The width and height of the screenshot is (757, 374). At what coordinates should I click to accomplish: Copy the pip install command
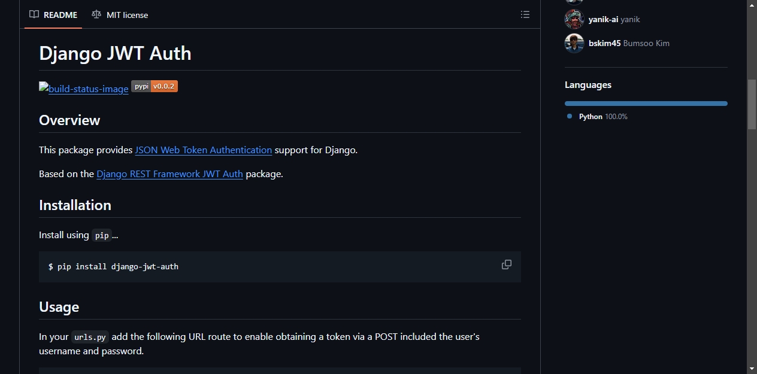(x=507, y=264)
